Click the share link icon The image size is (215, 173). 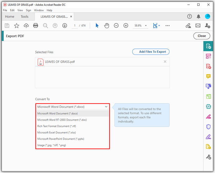point(188,26)
